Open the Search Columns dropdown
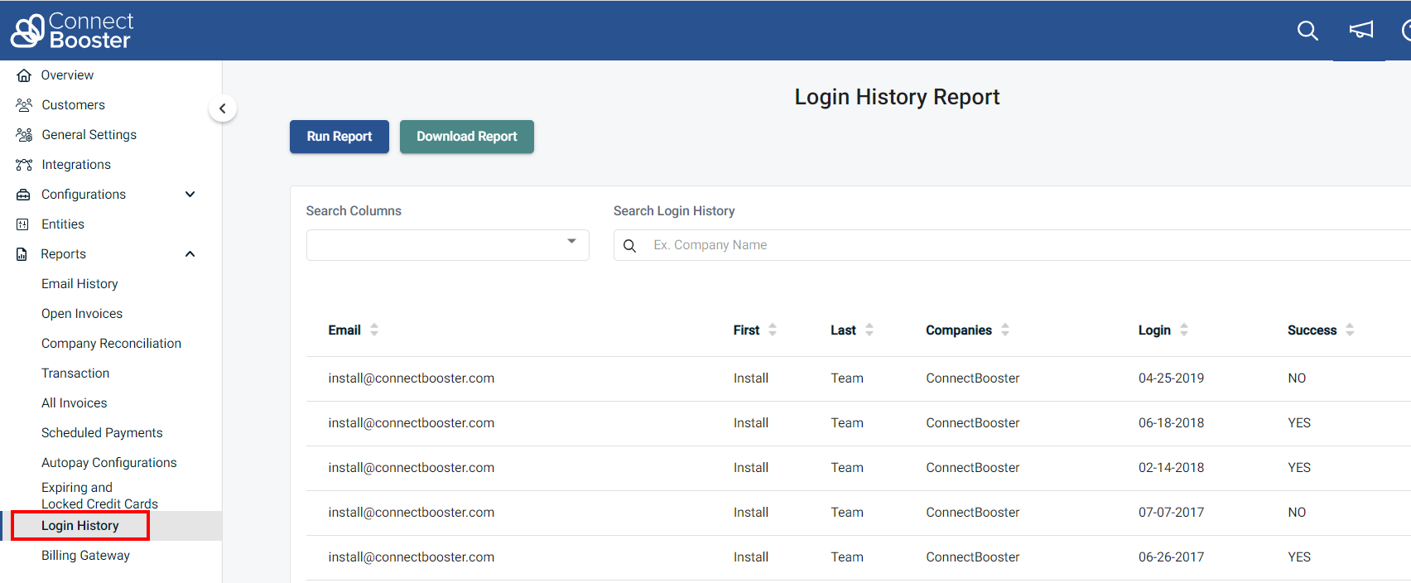1411x583 pixels. tap(447, 245)
